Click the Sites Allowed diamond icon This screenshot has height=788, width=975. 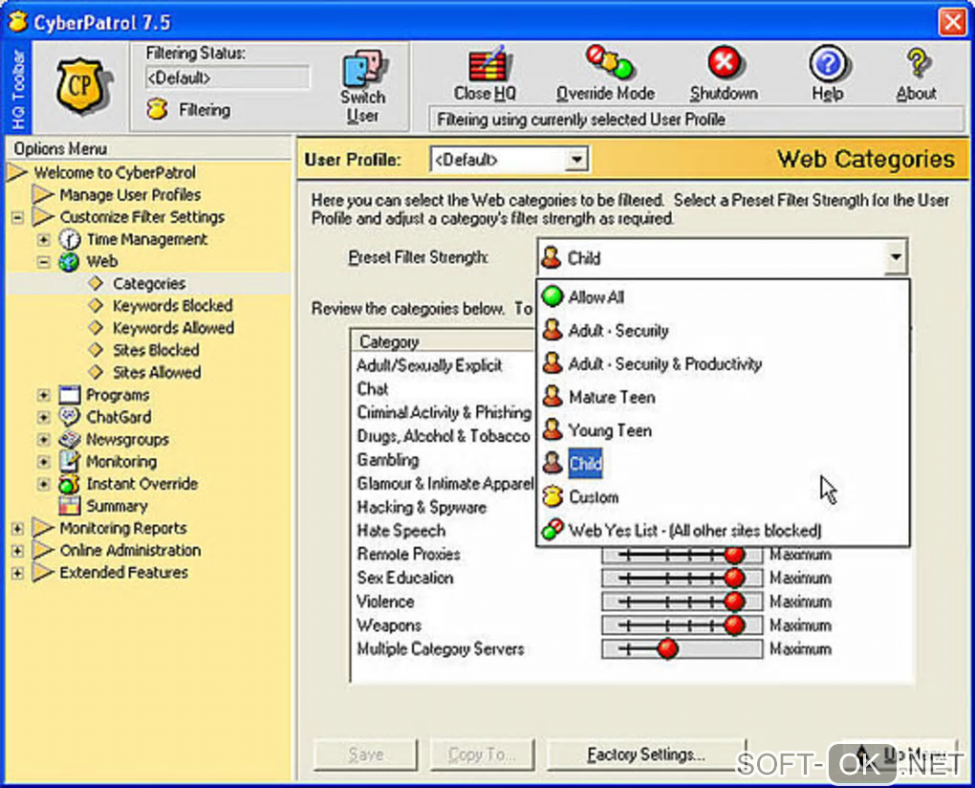pos(96,372)
